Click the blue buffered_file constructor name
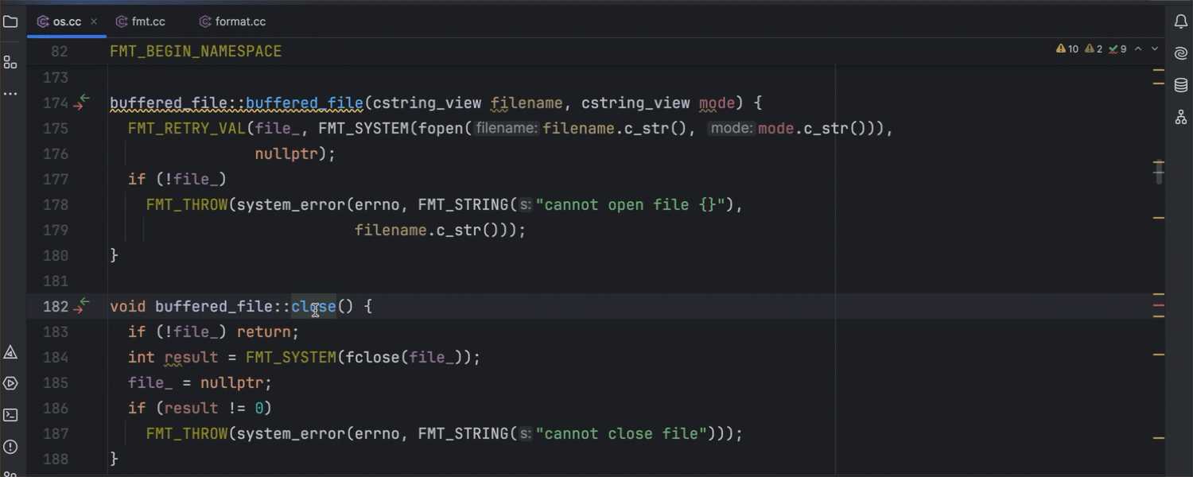This screenshot has height=477, width=1193. pyautogui.click(x=305, y=103)
